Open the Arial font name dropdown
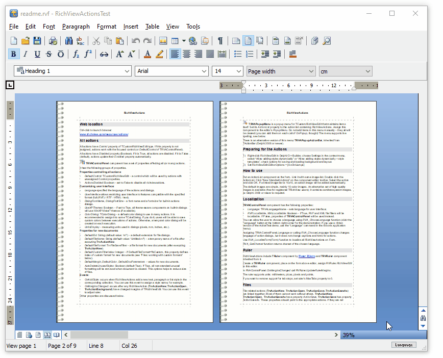Image resolution: width=443 pixels, height=358 pixels. click(204, 71)
